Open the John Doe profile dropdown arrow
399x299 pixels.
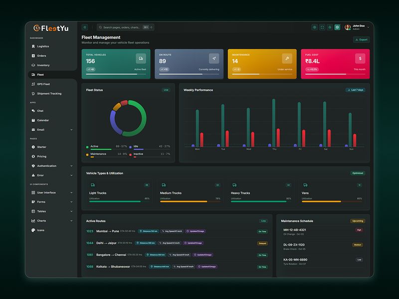click(x=368, y=27)
